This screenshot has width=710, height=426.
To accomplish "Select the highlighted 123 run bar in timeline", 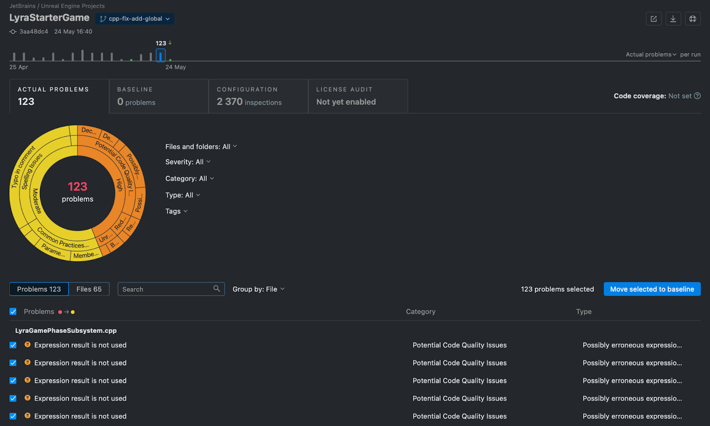I will 161,55.
